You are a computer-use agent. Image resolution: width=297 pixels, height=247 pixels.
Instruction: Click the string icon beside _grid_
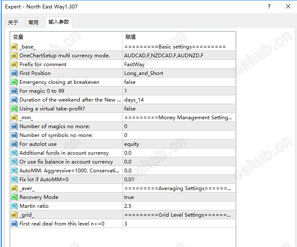pos(14,215)
